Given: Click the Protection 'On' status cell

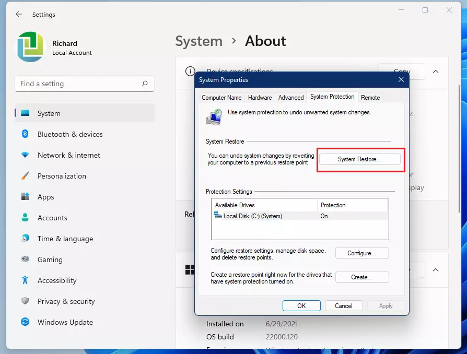Looking at the screenshot, I should point(324,216).
